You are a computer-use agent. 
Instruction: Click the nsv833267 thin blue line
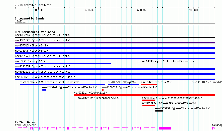[x=63, y=64]
